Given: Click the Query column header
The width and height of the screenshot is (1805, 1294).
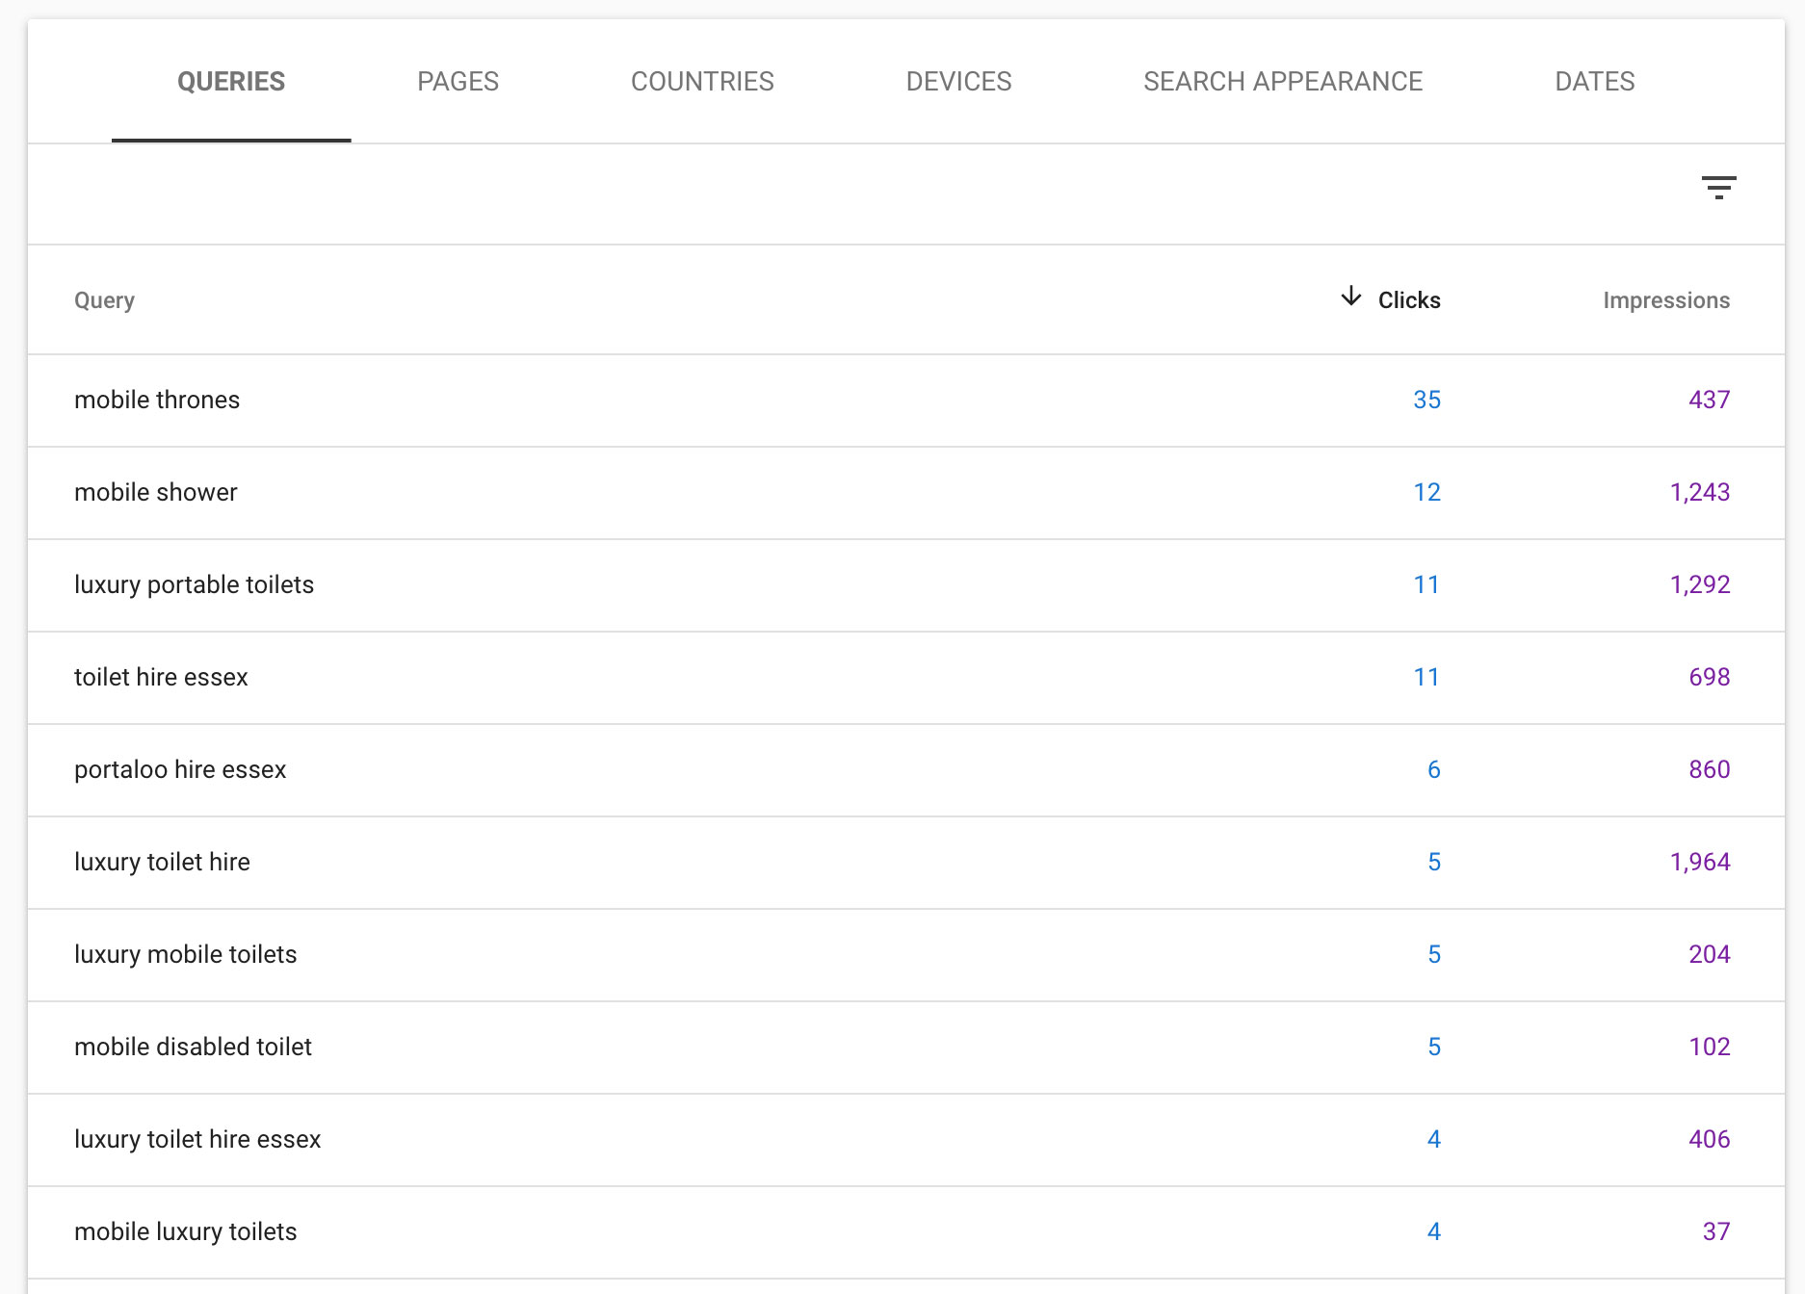Looking at the screenshot, I should click(104, 300).
